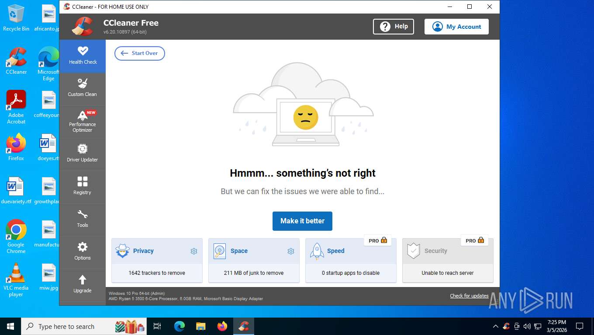Open Firefox from taskbar
This screenshot has width=594, height=335.
click(222, 326)
